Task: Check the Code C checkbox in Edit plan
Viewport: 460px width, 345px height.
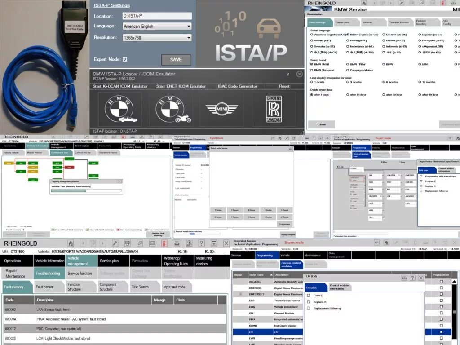Action: (308, 295)
